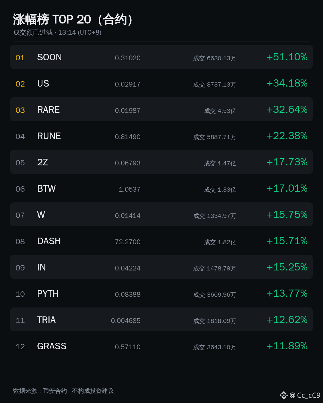This screenshot has width=323, height=403.
Task: Select the GRASS ticker label
Action: [52, 346]
